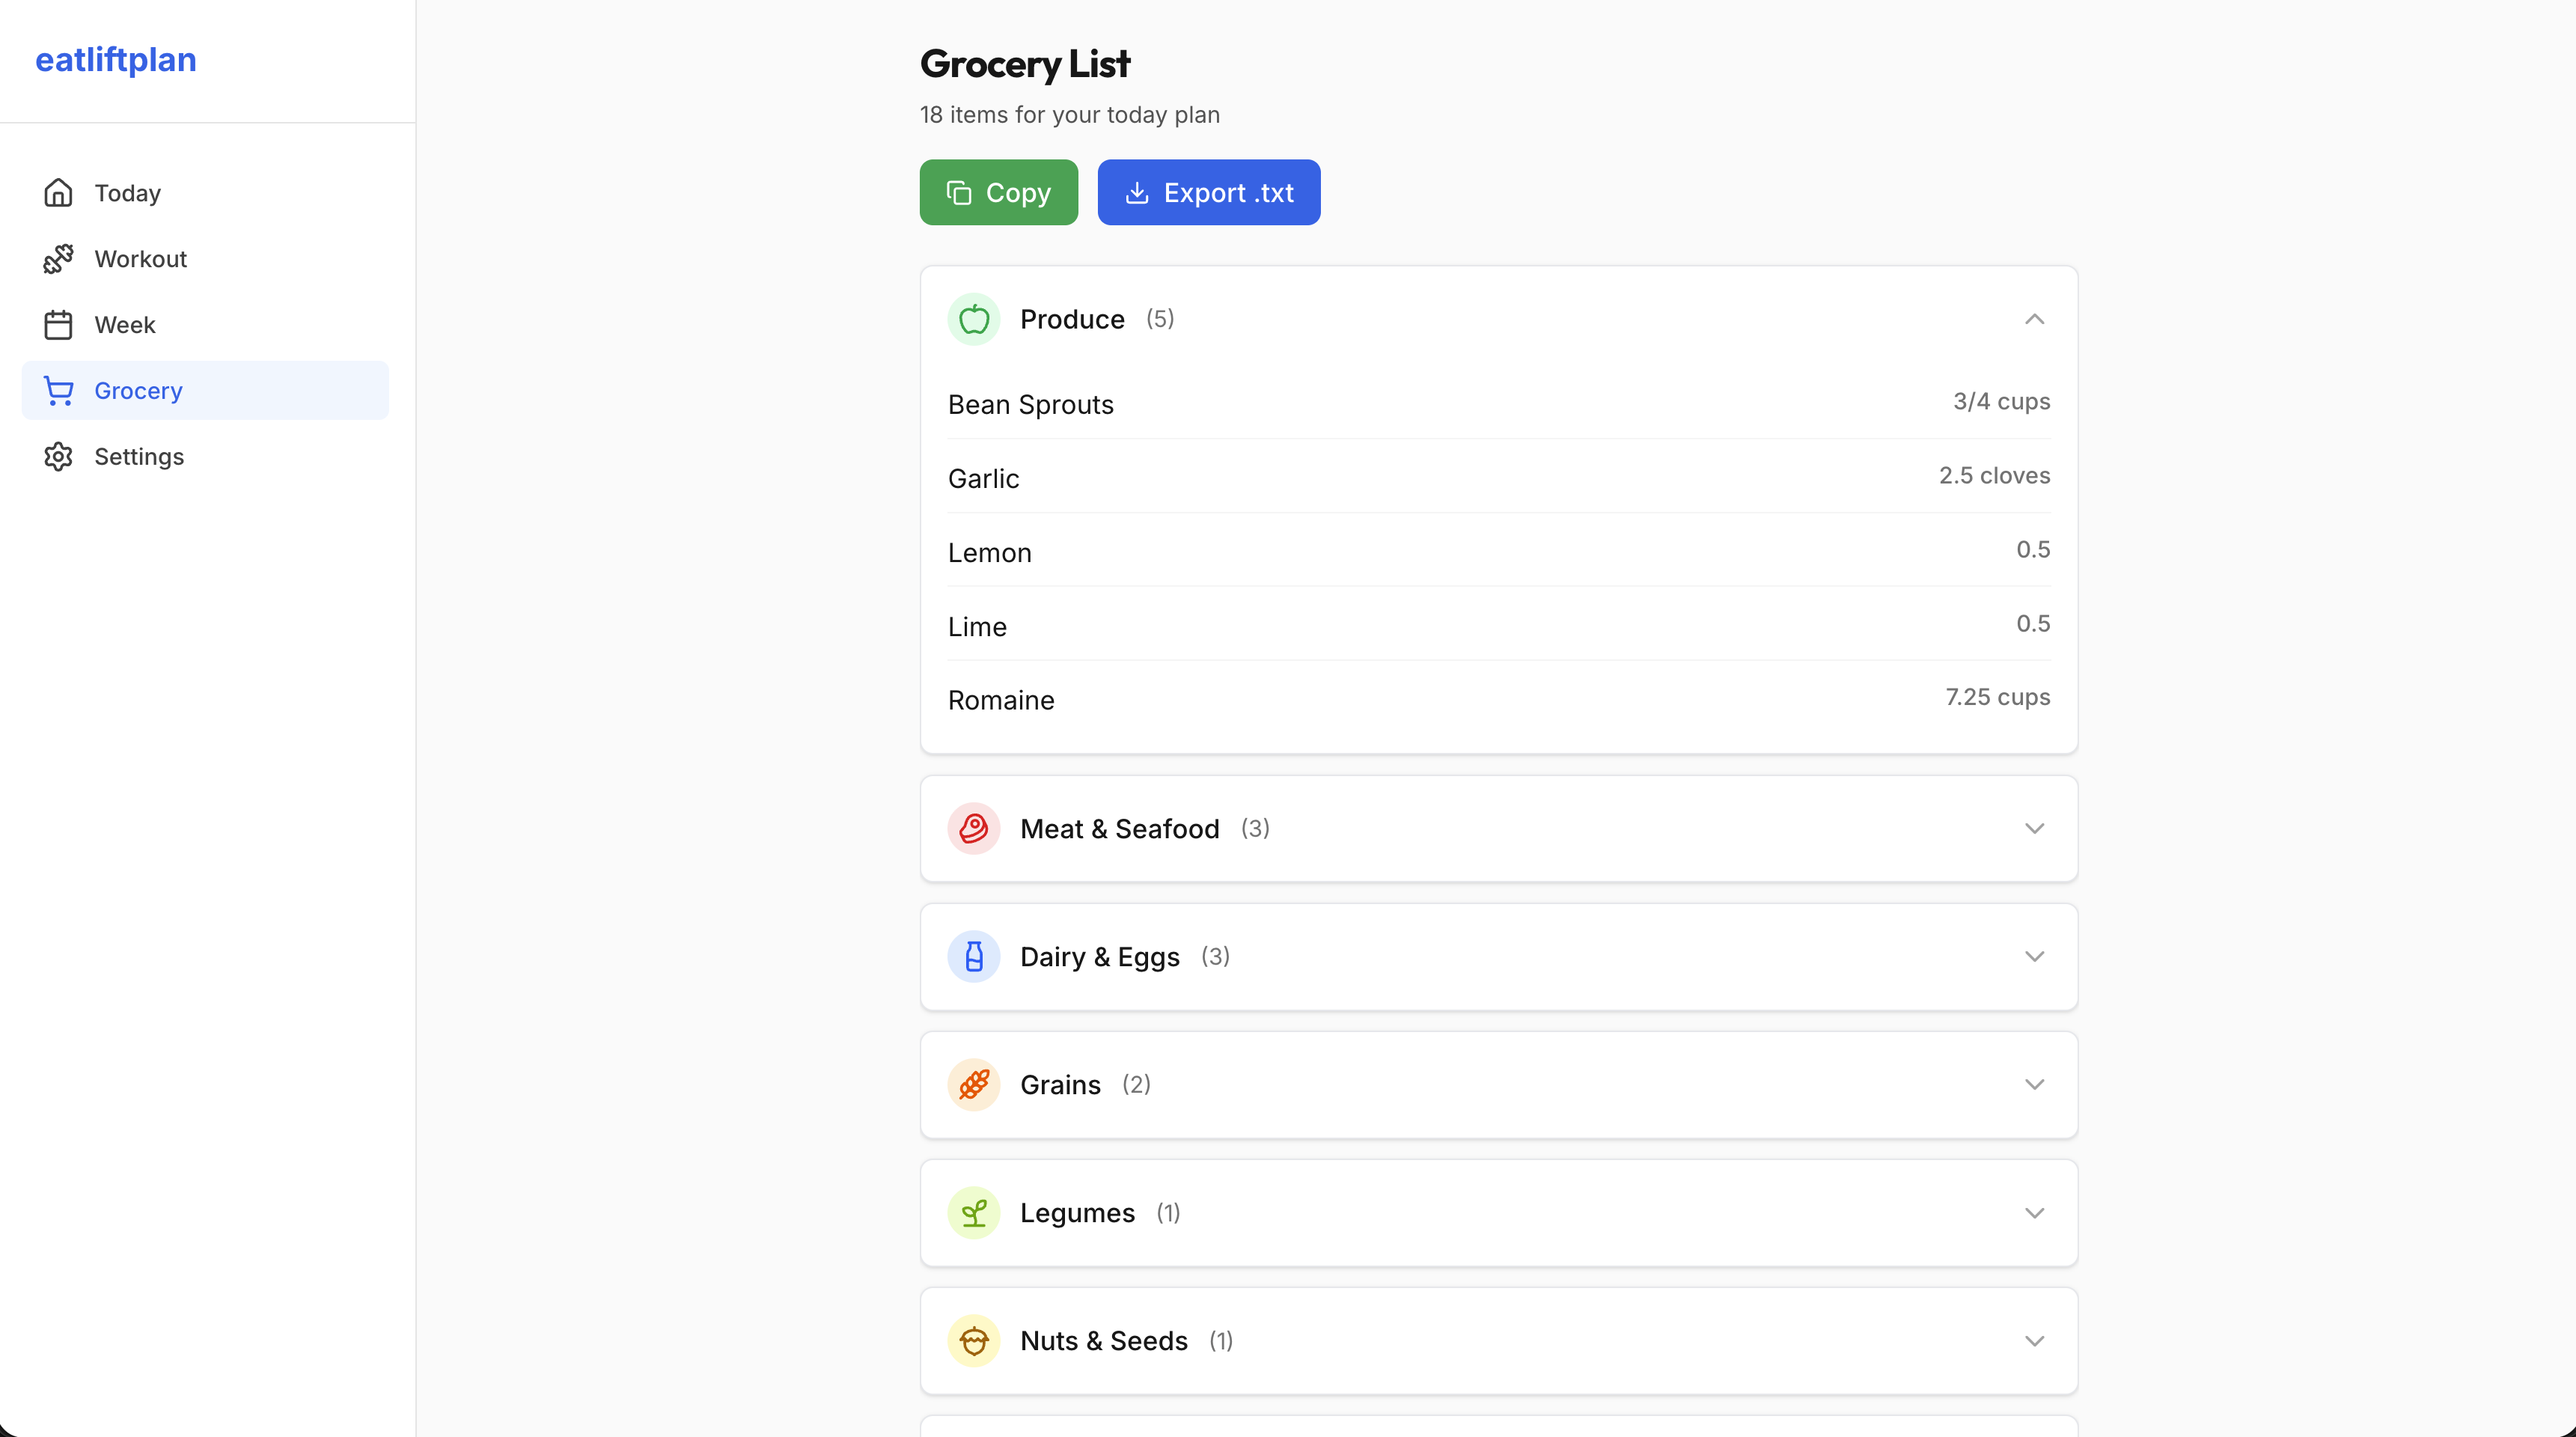The height and width of the screenshot is (1437, 2576).
Task: Click the blue milk bottle Dairy icon
Action: coord(973,956)
